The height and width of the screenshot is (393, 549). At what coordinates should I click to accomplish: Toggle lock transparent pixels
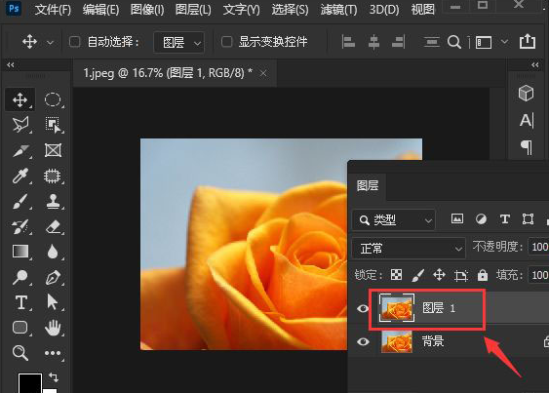pos(396,275)
